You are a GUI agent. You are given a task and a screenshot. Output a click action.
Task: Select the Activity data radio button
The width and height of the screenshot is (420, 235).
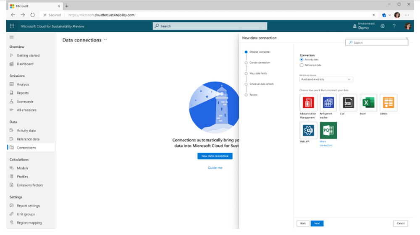(302, 60)
